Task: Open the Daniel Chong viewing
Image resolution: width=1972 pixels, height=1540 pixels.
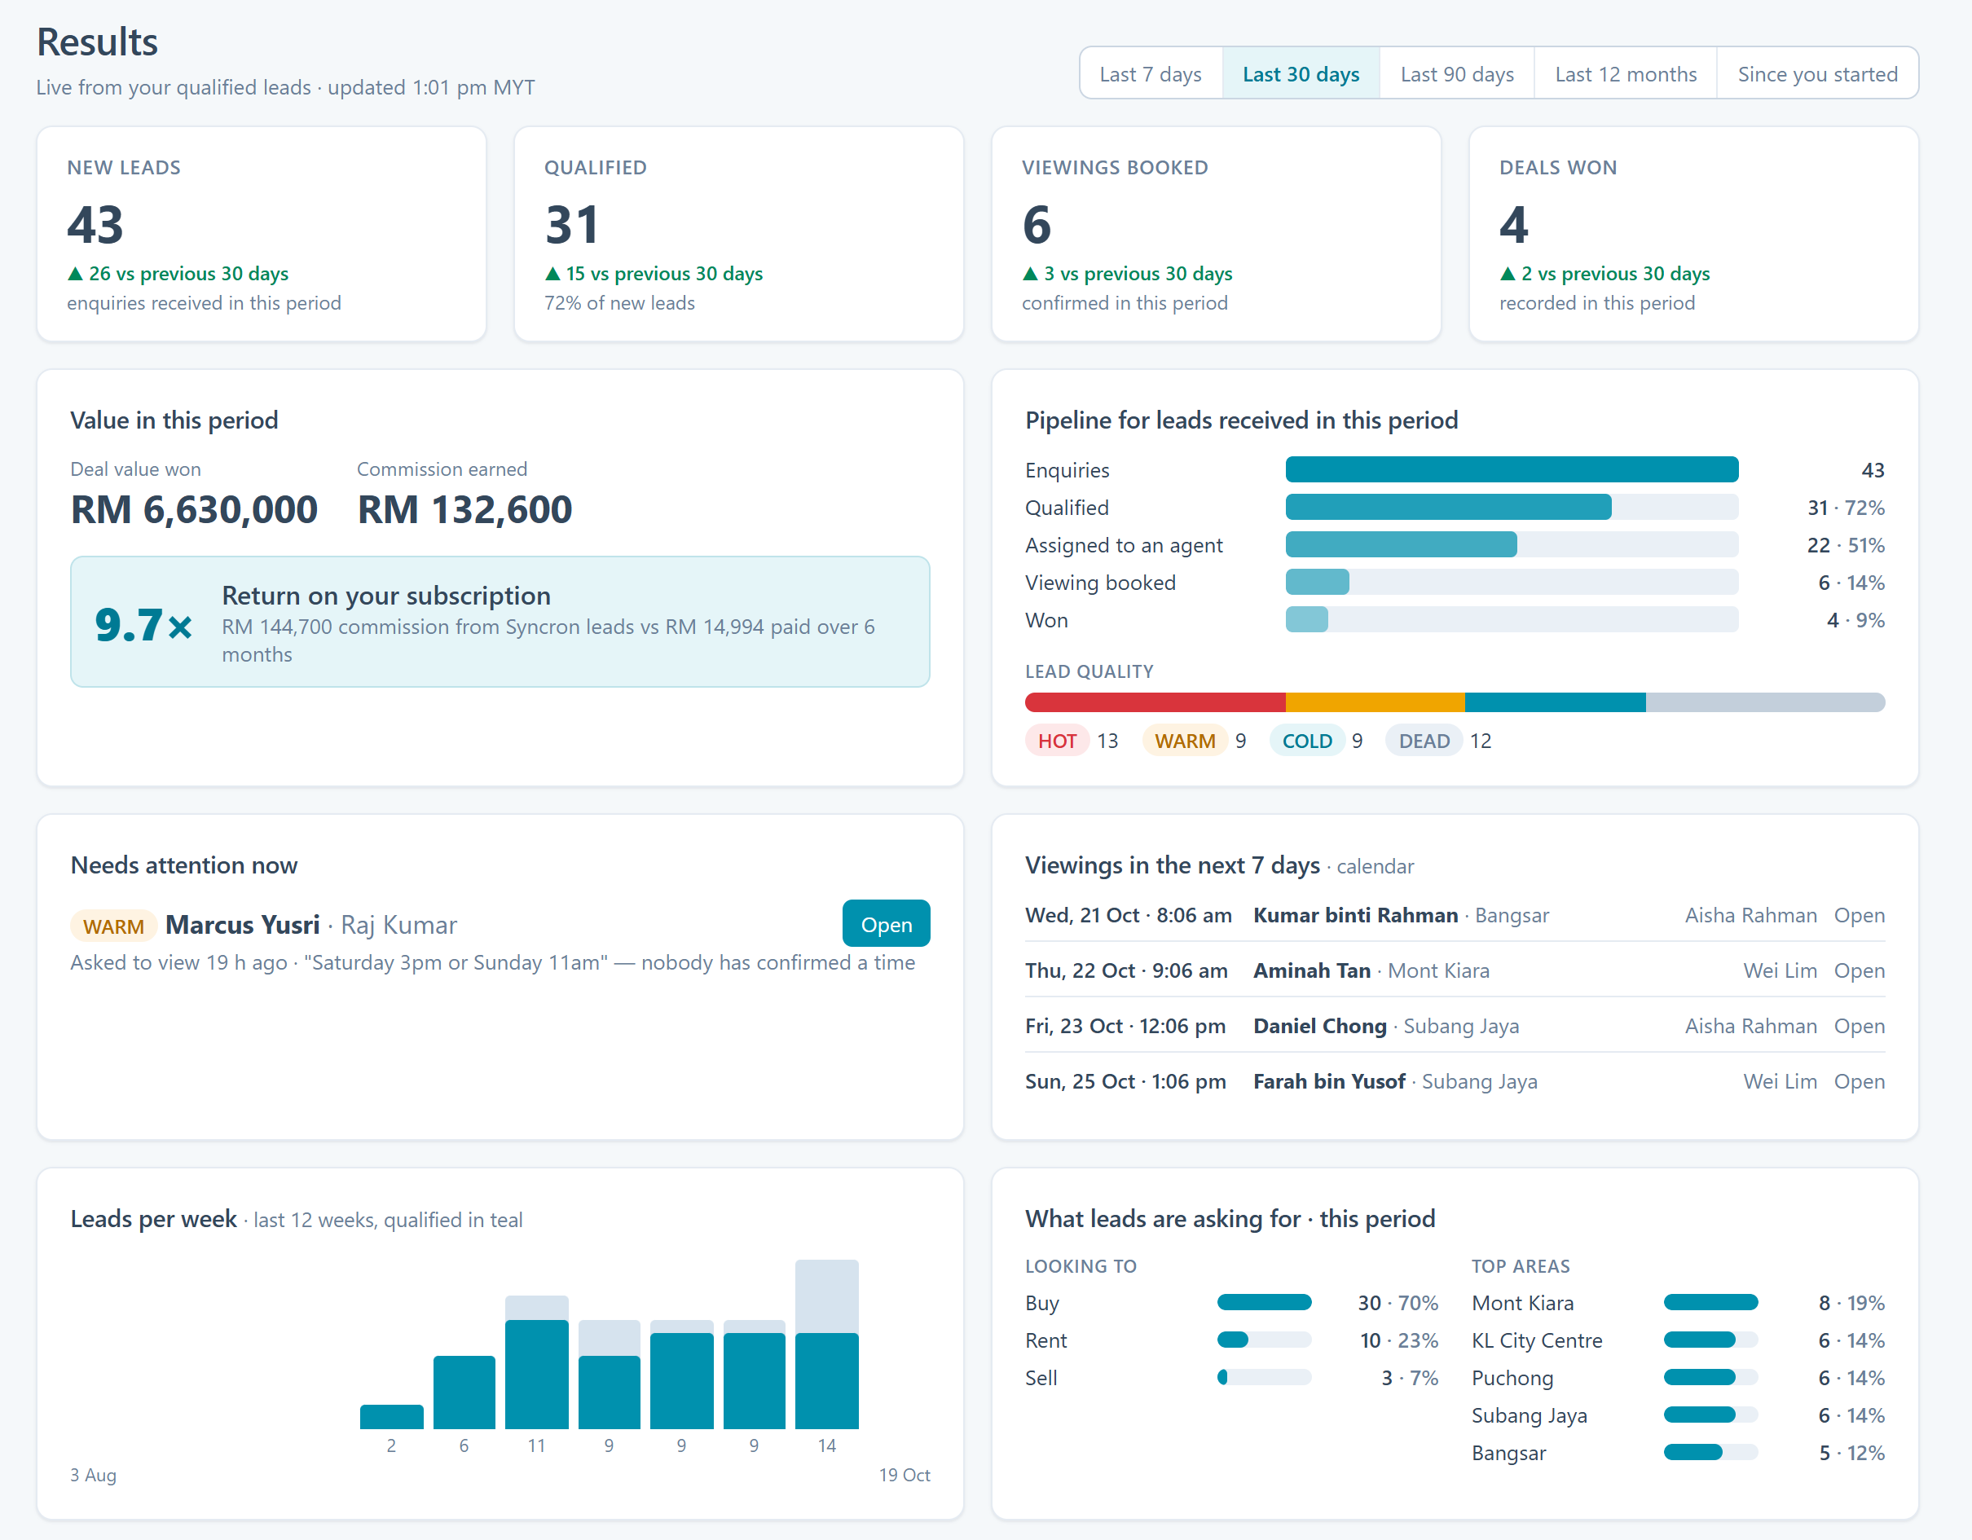Action: click(x=1858, y=1027)
